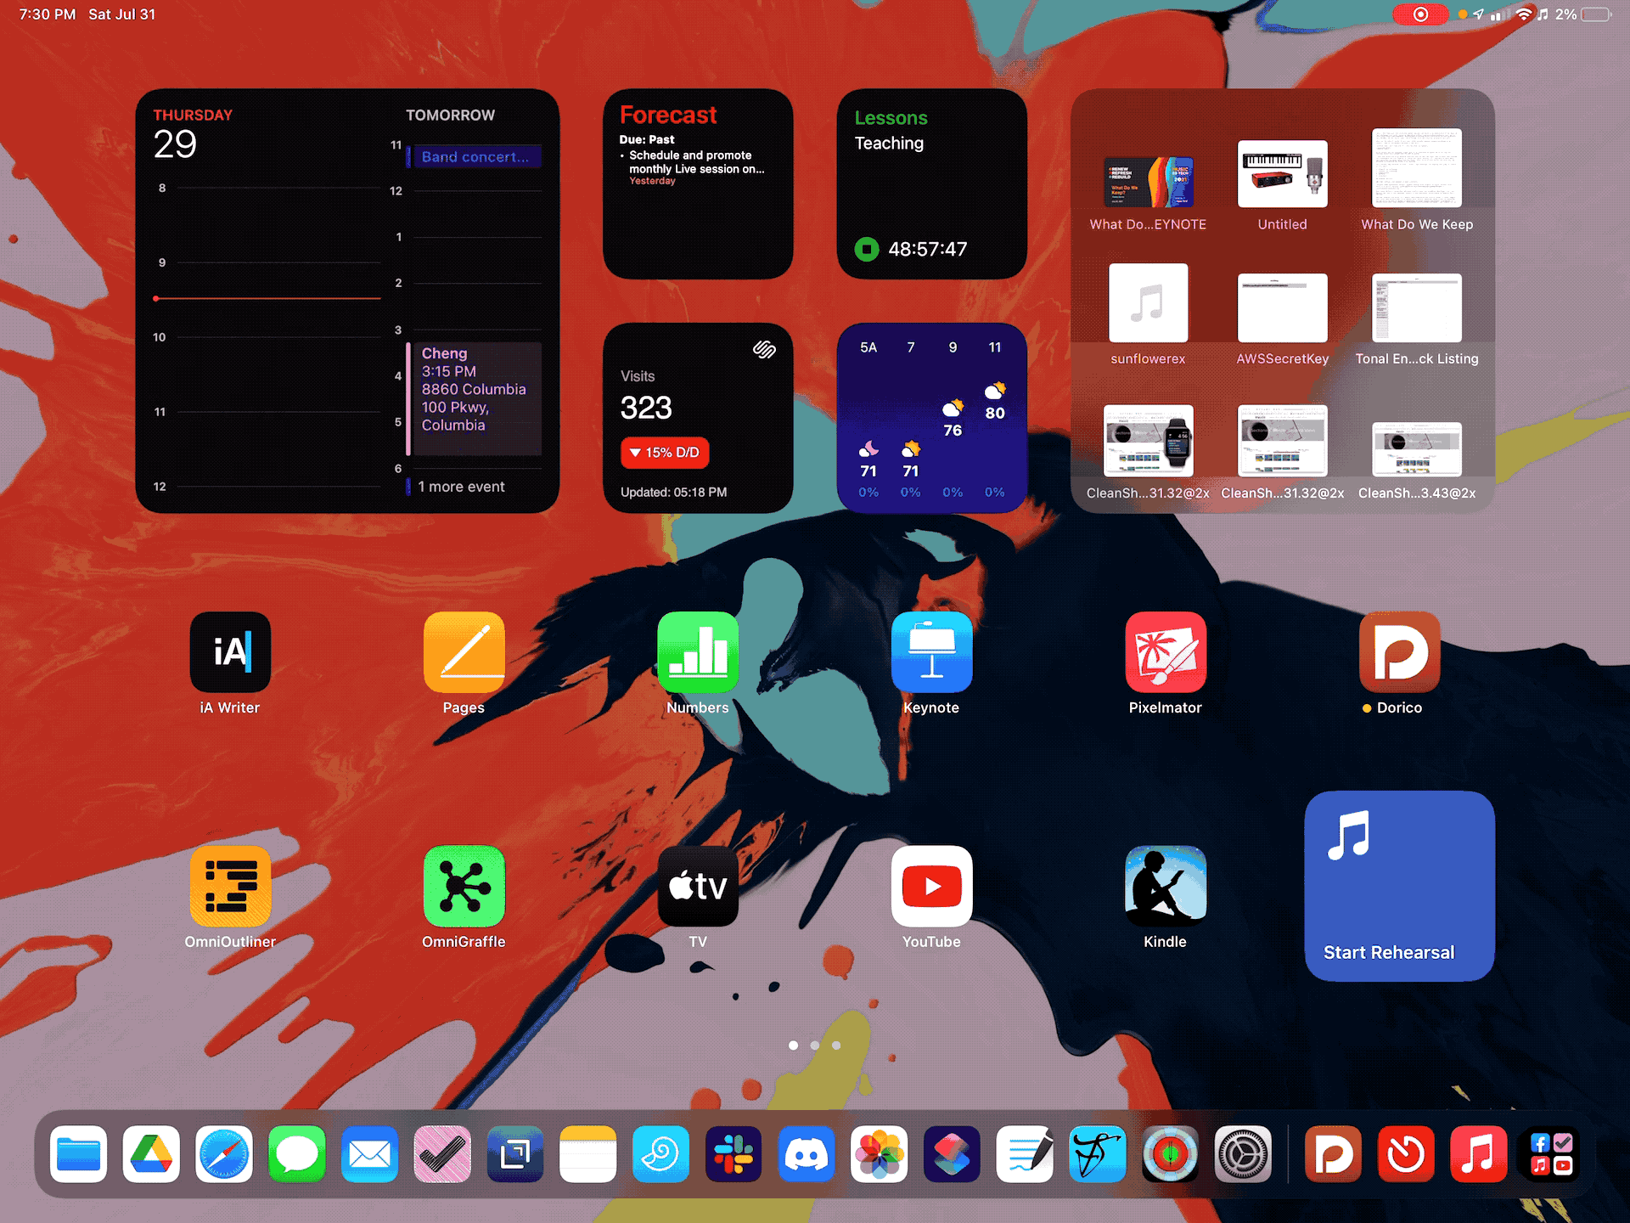Viewport: 1630px width, 1223px height.
Task: Open the AWSSecretKey file
Action: tap(1282, 307)
